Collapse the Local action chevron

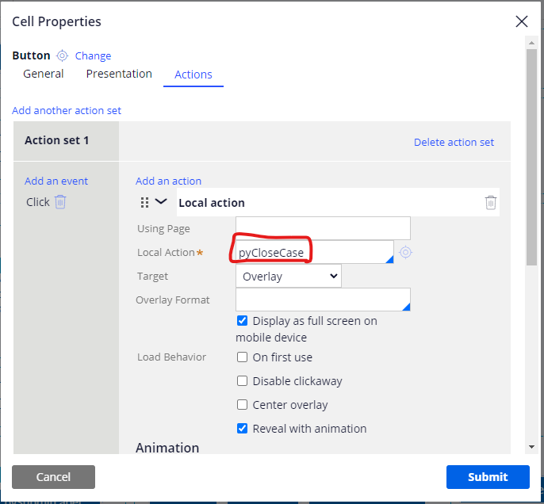tap(161, 201)
